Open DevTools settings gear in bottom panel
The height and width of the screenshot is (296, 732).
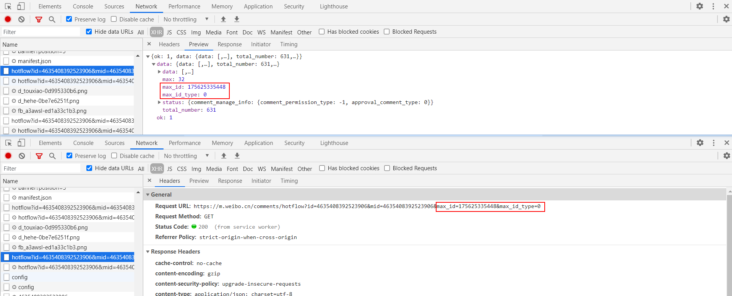coord(700,143)
